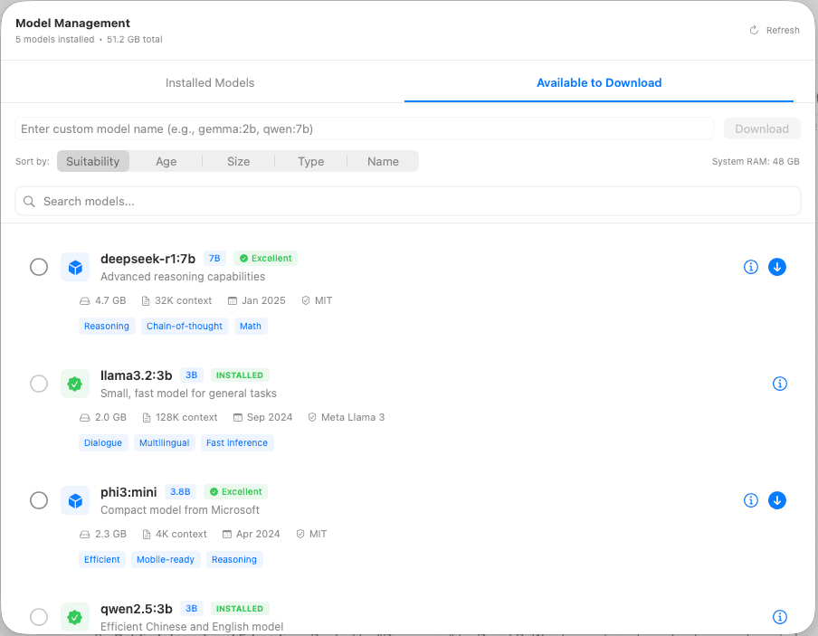
Task: Sort models by Name
Action: click(x=383, y=161)
